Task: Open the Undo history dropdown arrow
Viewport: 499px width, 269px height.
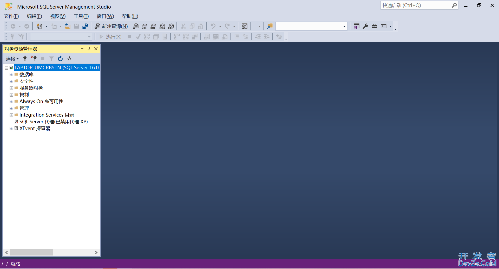Action: click(220, 26)
